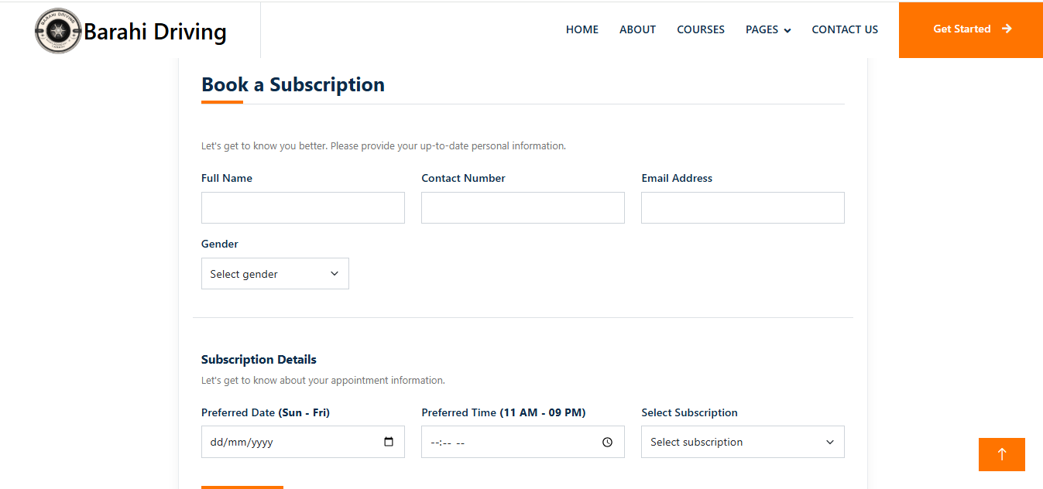
Task: Click the Email Address input box
Action: click(x=742, y=207)
